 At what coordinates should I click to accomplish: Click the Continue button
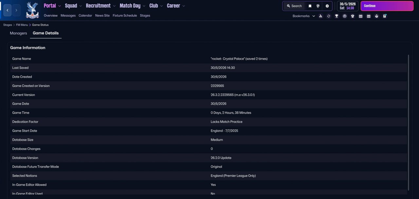[x=387, y=6]
